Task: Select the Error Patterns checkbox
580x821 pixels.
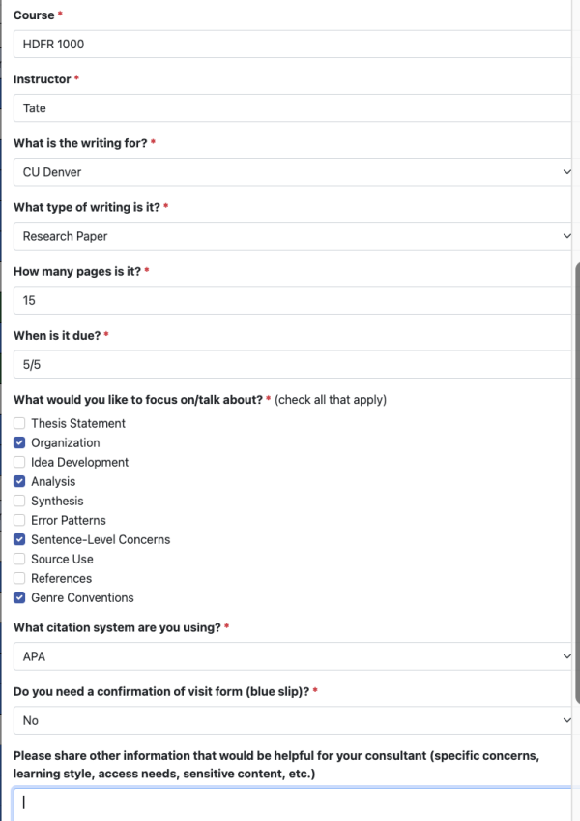Action: click(19, 520)
